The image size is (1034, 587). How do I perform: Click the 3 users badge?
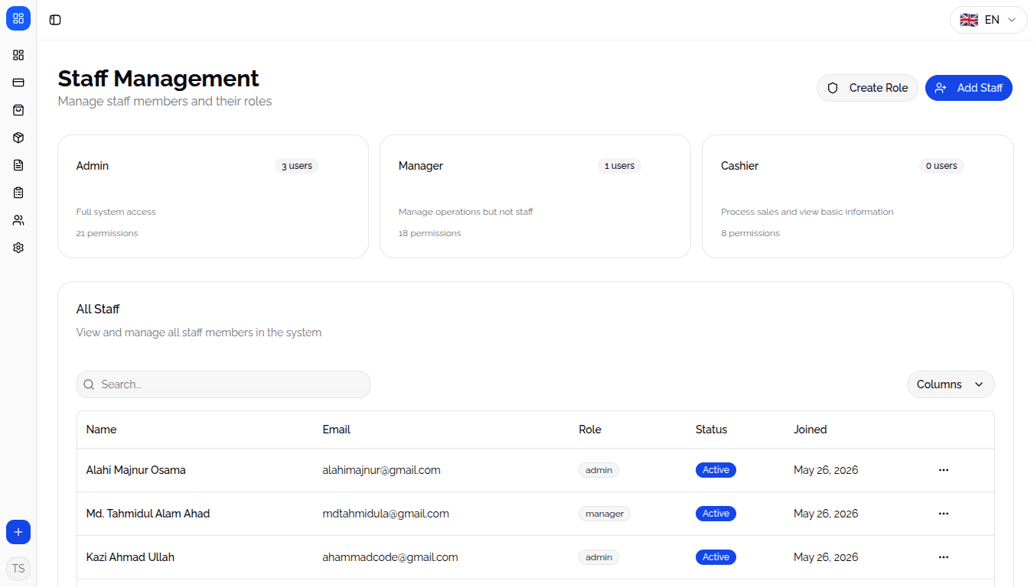pos(297,166)
